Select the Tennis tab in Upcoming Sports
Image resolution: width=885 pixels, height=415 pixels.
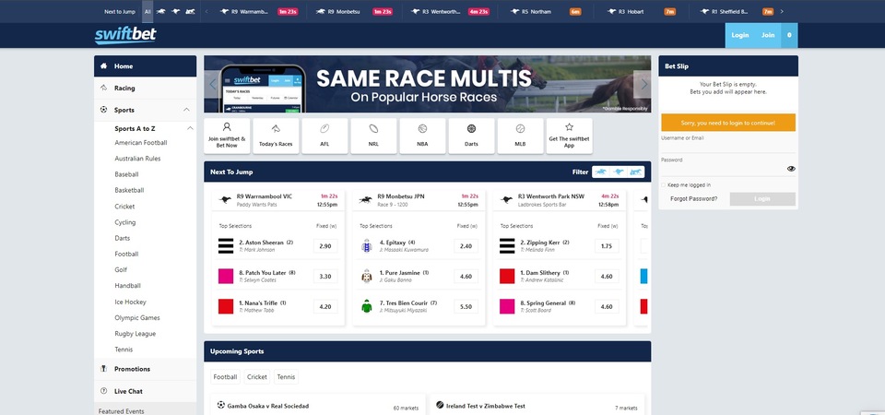pos(286,377)
